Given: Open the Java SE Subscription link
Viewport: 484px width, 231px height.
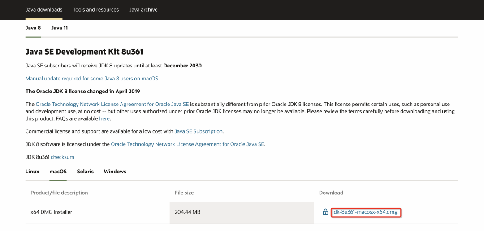Looking at the screenshot, I should pos(199,131).
